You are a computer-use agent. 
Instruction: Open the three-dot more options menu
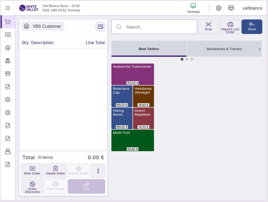point(98,171)
